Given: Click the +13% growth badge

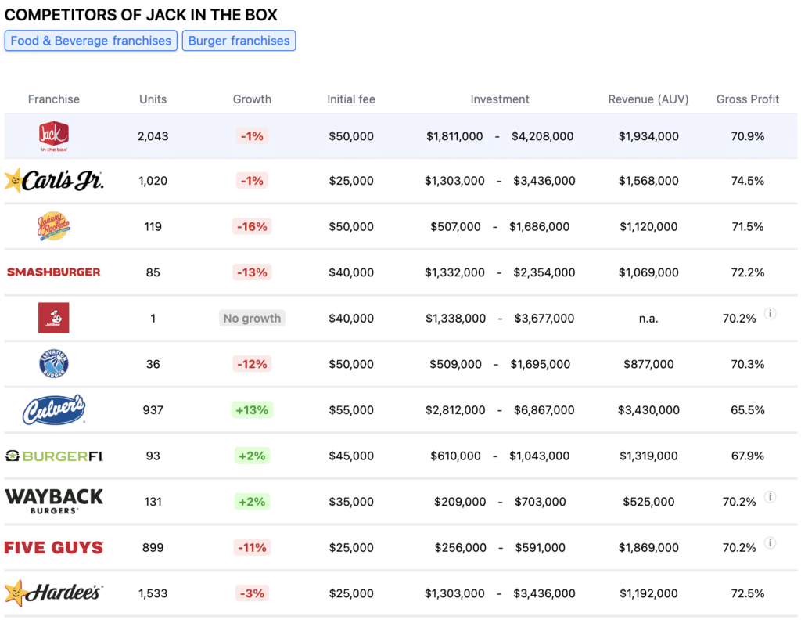Looking at the screenshot, I should (x=252, y=410).
